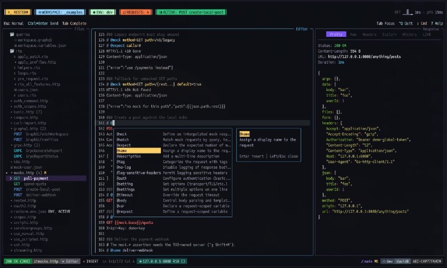The height and width of the screenshot is (268, 447).
Task: Click the mocks.http status bar segment
Action: point(46,261)
